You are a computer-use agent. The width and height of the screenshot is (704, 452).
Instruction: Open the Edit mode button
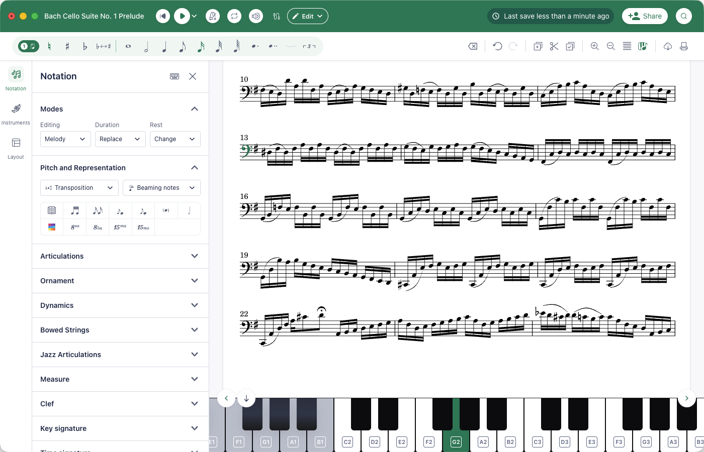(308, 16)
